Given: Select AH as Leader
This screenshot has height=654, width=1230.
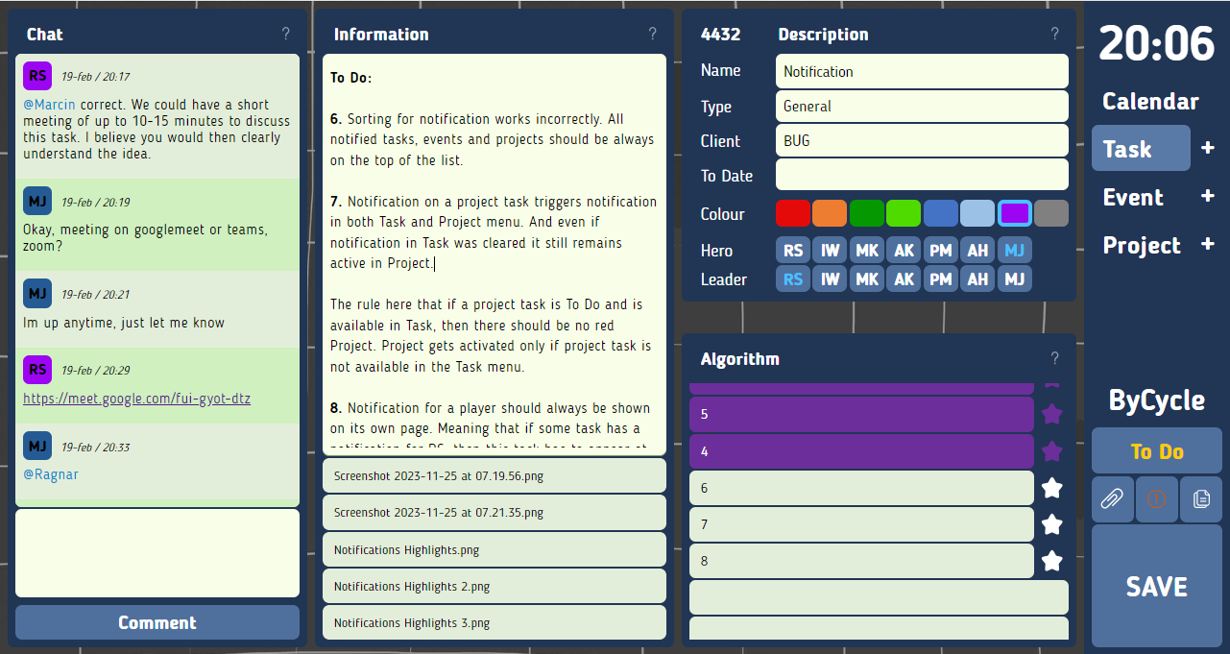Looking at the screenshot, I should coord(977,279).
